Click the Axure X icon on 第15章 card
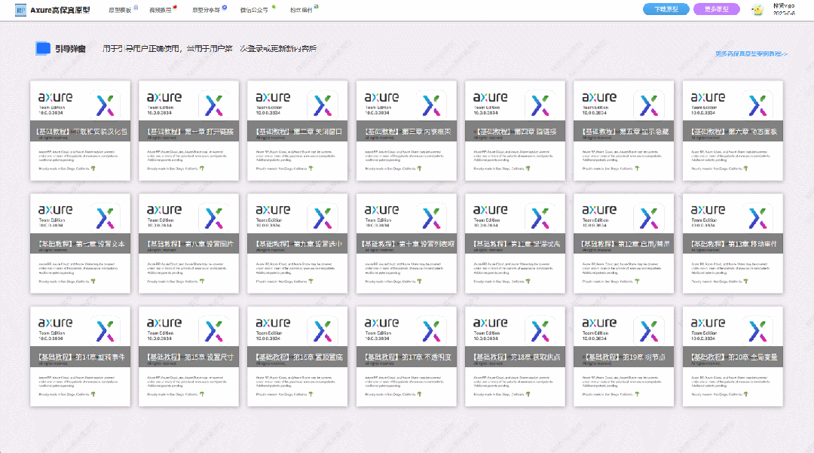Screen dimensions: 814x453 point(214,330)
